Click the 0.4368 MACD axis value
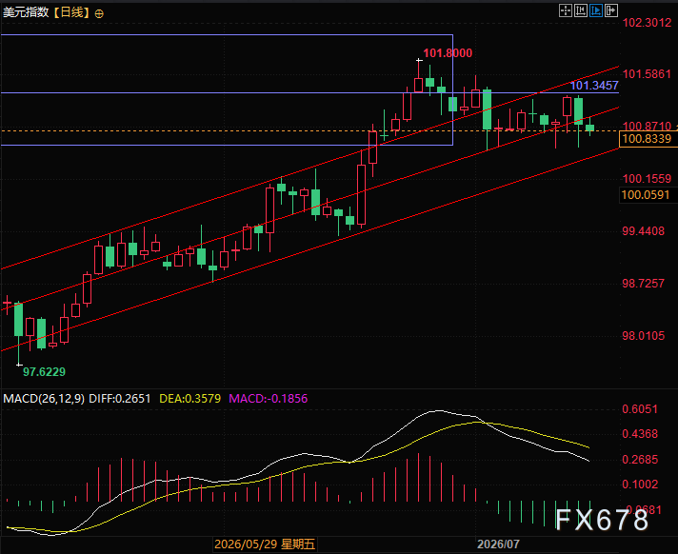The height and width of the screenshot is (554, 678). pos(640,434)
